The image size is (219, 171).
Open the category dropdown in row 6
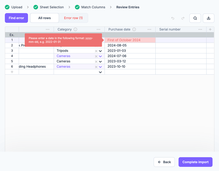(x=100, y=67)
